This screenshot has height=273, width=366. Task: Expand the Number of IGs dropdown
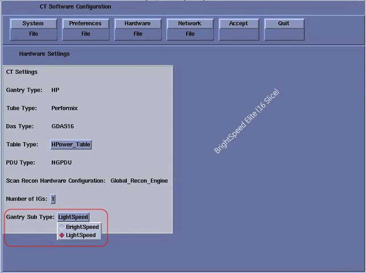53,198
